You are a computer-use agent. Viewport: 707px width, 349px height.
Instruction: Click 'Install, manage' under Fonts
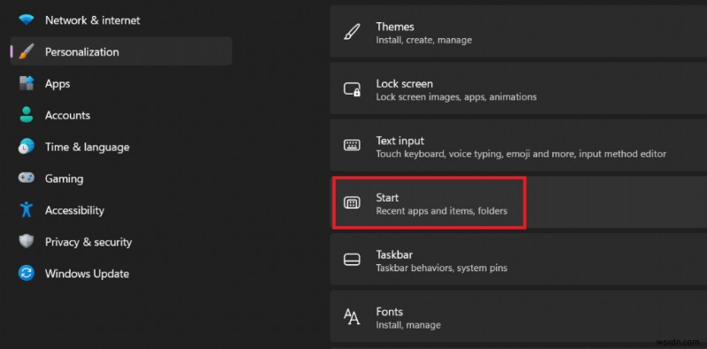coord(408,324)
